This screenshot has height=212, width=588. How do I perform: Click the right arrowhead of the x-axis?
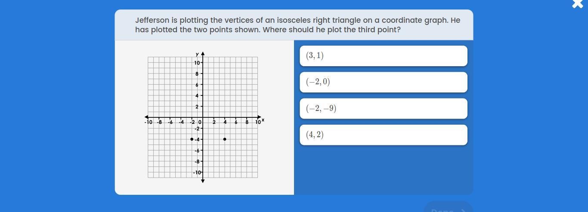(259, 117)
